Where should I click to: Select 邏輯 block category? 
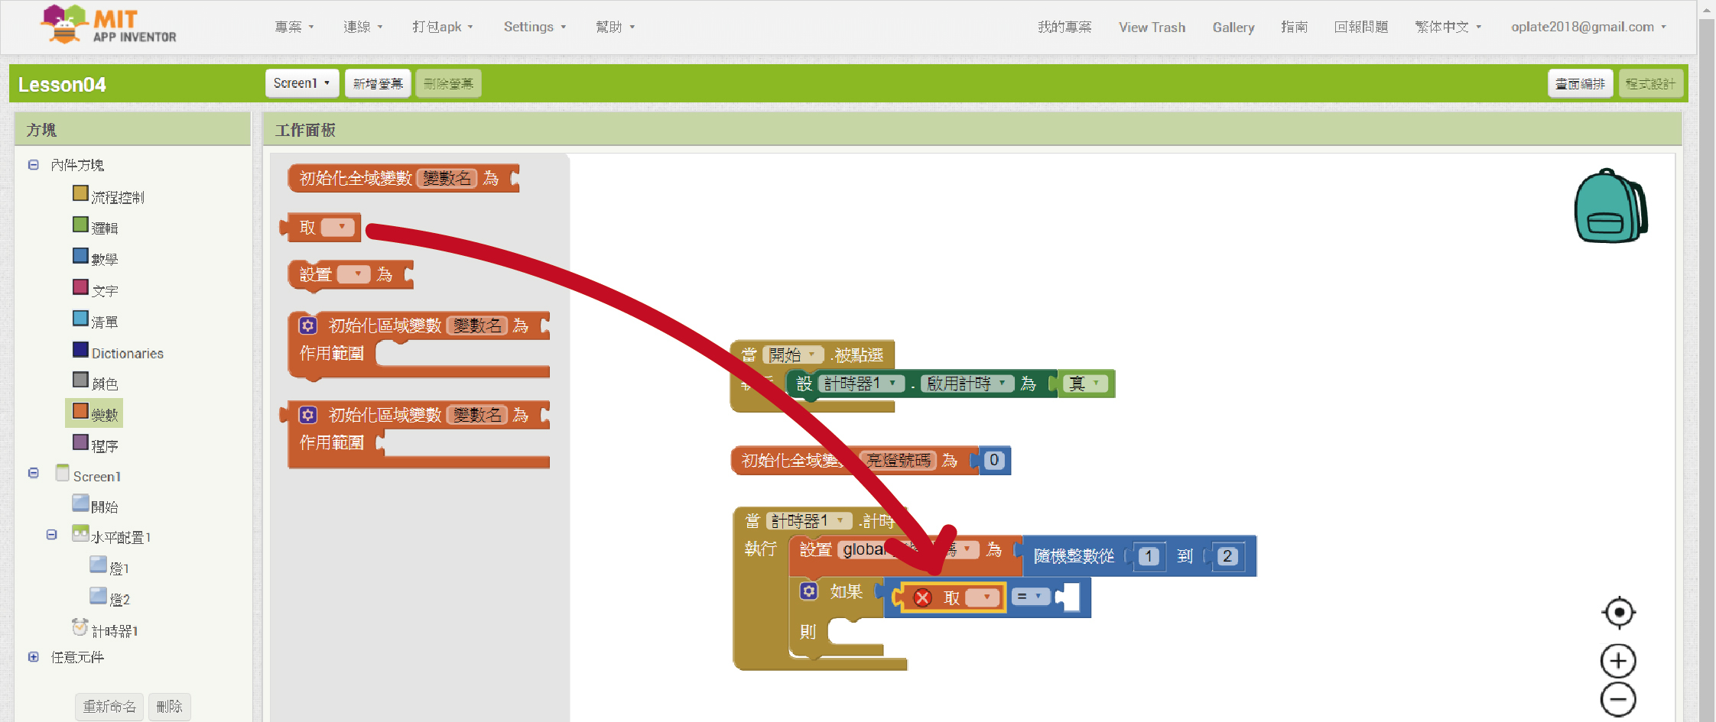(95, 227)
